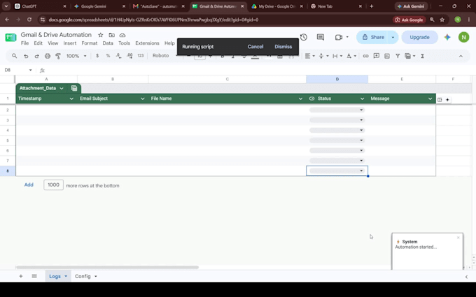
Task: Open the Data menu
Action: (108, 43)
